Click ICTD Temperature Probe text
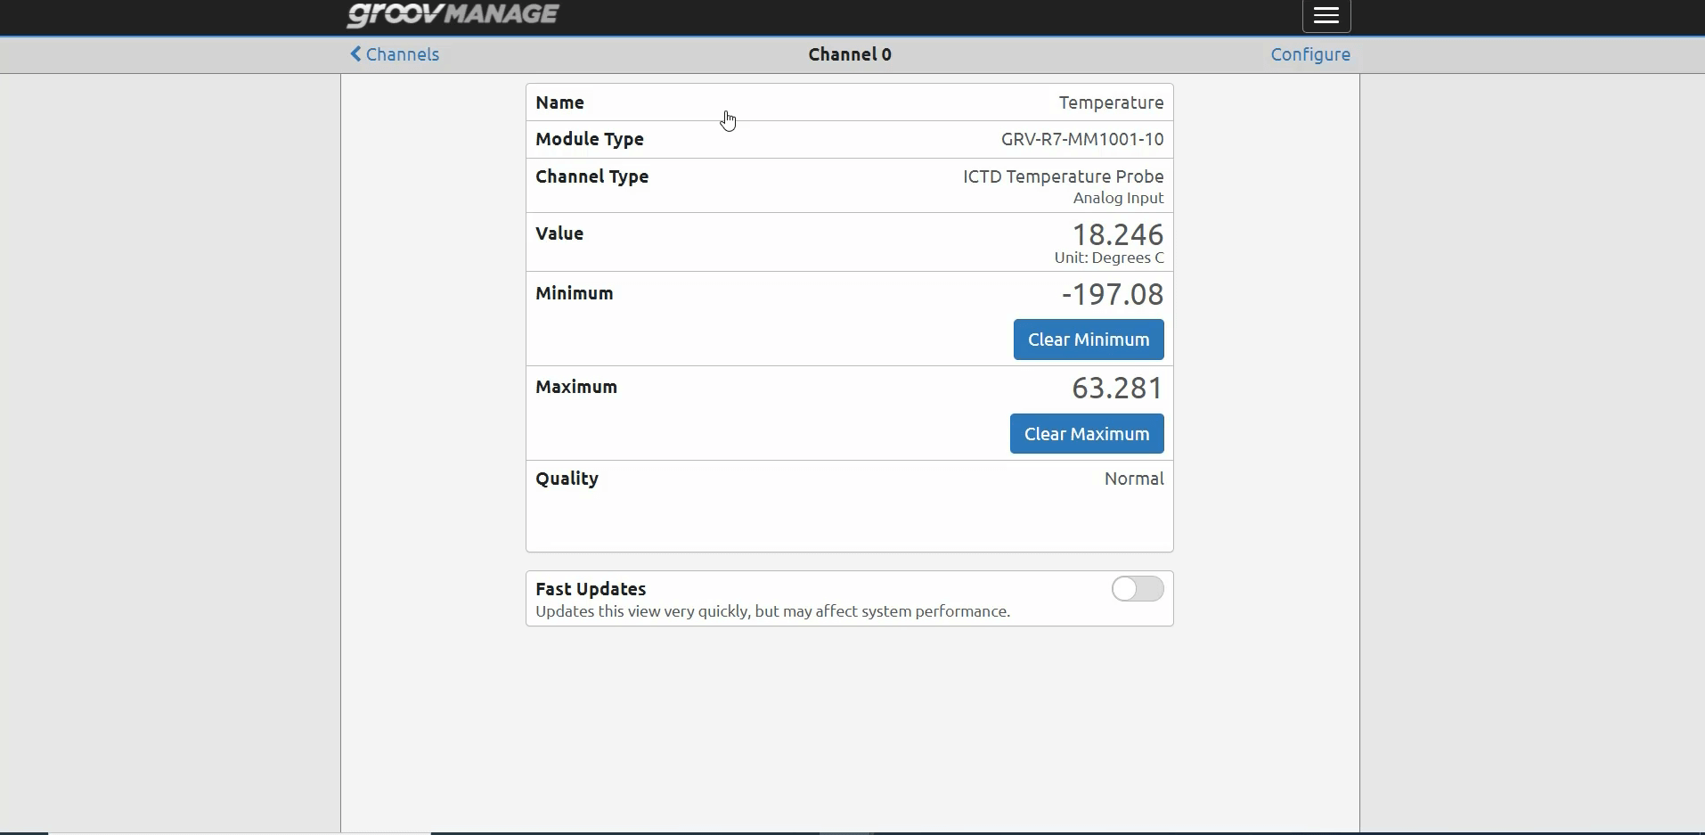1705x835 pixels. tap(1064, 176)
